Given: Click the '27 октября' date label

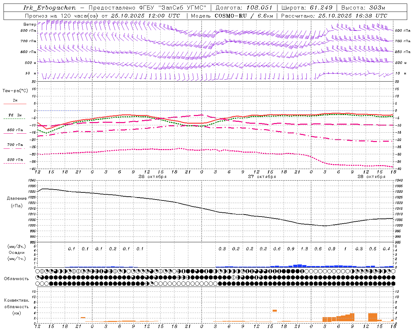Looking at the screenshot, I should coord(262,177).
